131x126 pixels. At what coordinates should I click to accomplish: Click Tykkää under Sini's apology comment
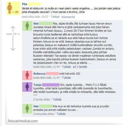(61, 114)
